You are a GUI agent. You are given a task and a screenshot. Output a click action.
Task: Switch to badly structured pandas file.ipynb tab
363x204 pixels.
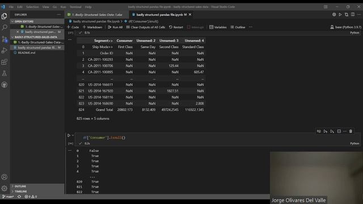pos(161,15)
